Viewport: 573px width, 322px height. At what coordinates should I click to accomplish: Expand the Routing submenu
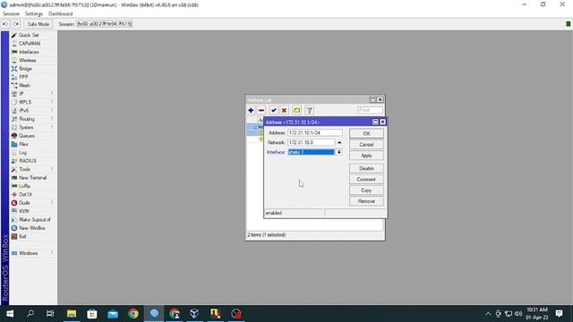[27, 119]
